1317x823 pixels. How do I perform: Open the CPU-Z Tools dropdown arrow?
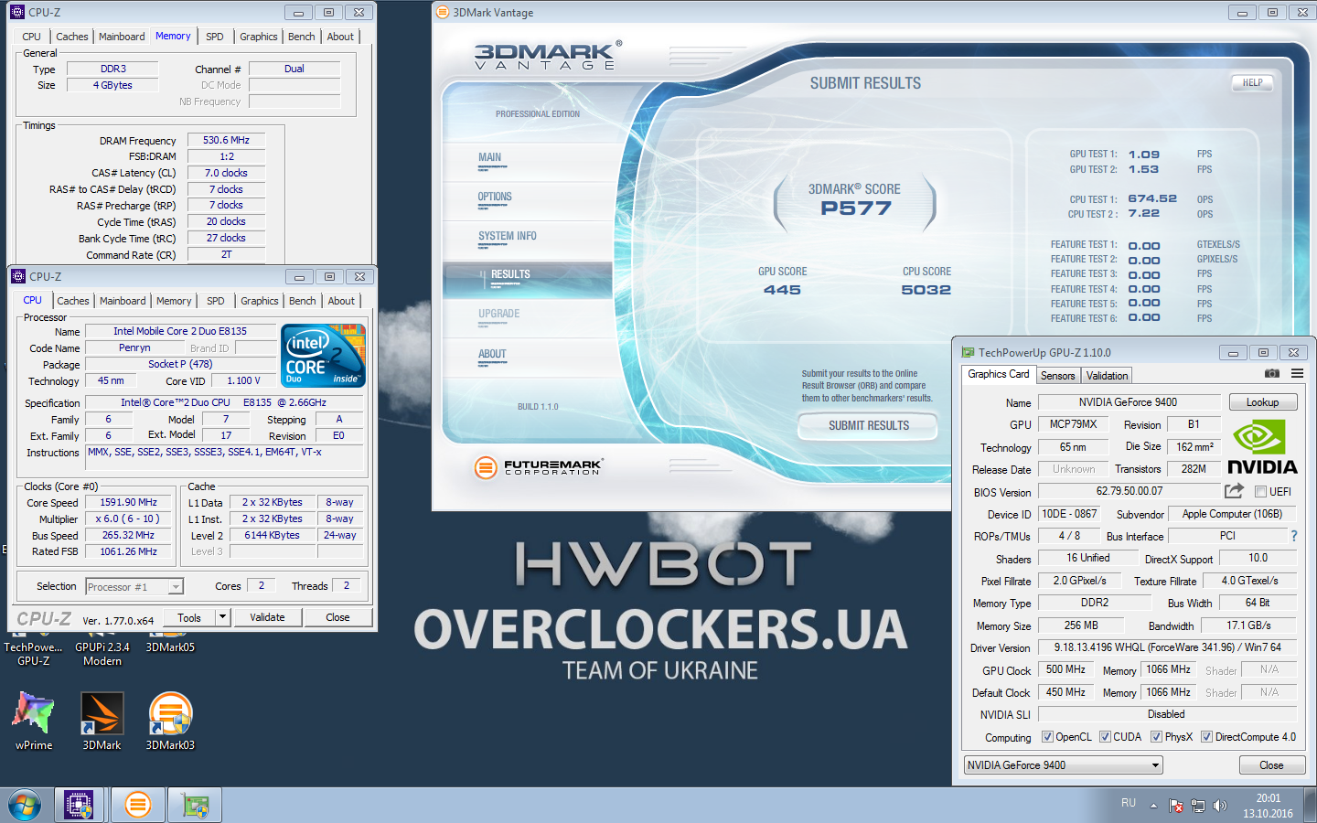point(221,617)
